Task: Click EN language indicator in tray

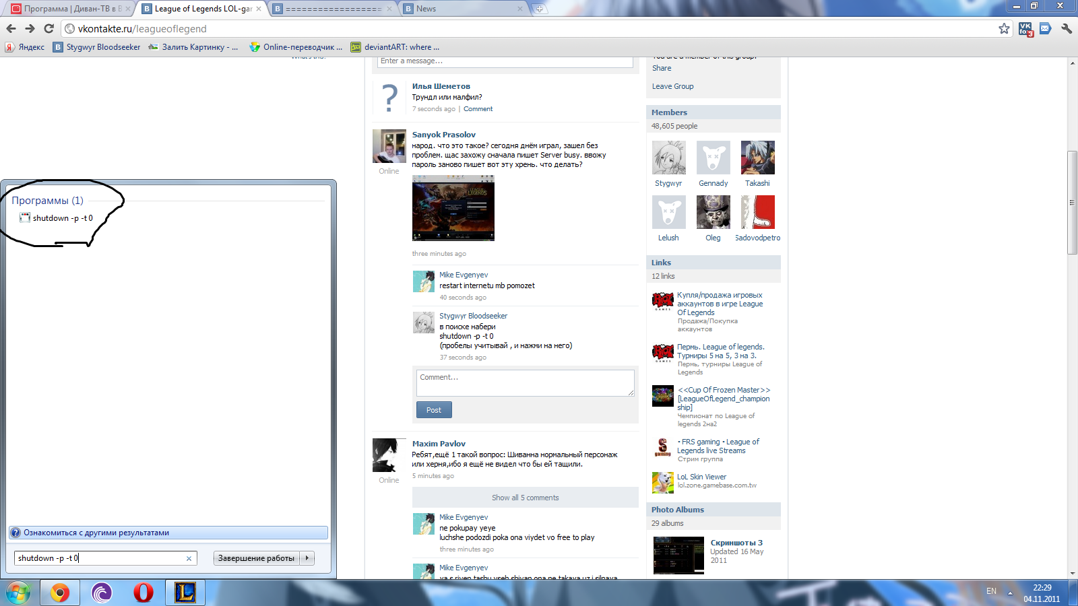Action: coord(991,591)
